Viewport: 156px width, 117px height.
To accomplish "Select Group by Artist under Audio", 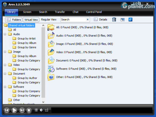I will [x=27, y=39].
